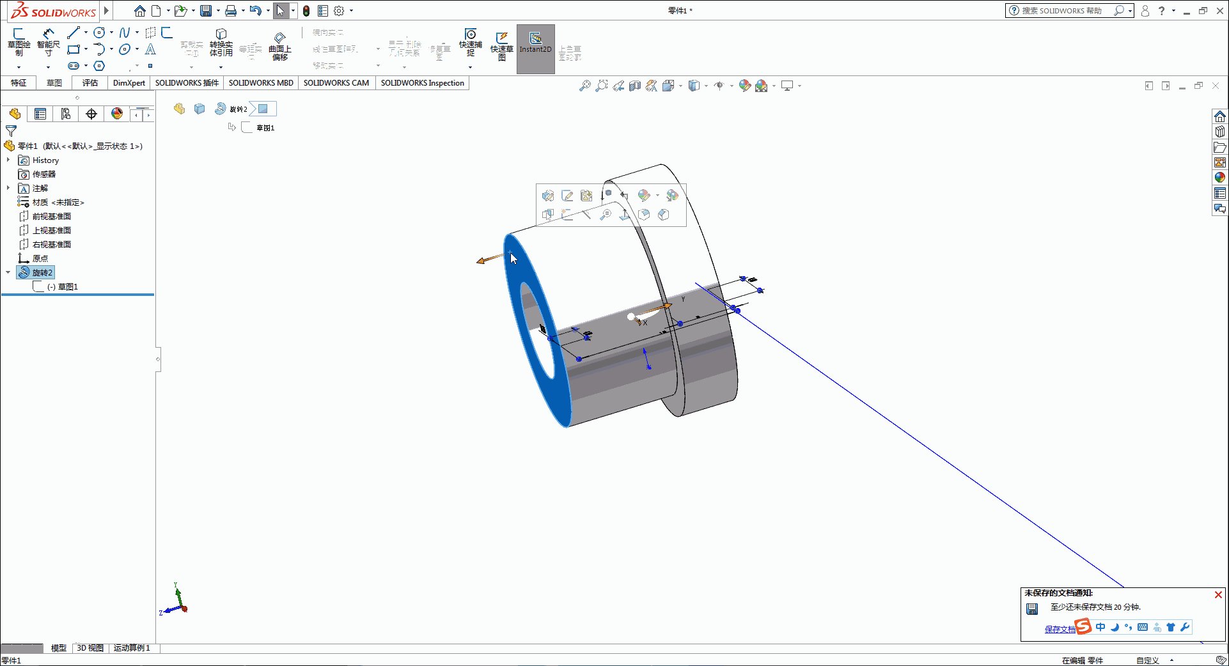Undo the last action

[x=256, y=11]
